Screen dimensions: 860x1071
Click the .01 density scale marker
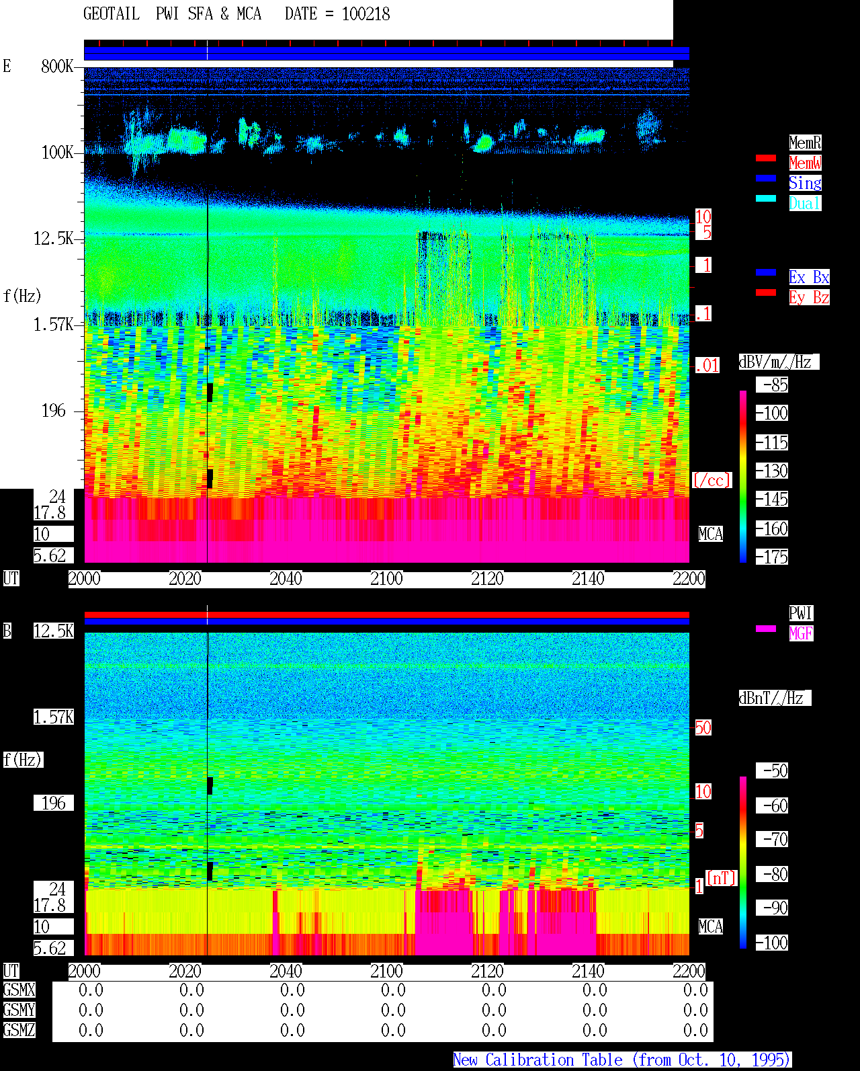(x=707, y=366)
